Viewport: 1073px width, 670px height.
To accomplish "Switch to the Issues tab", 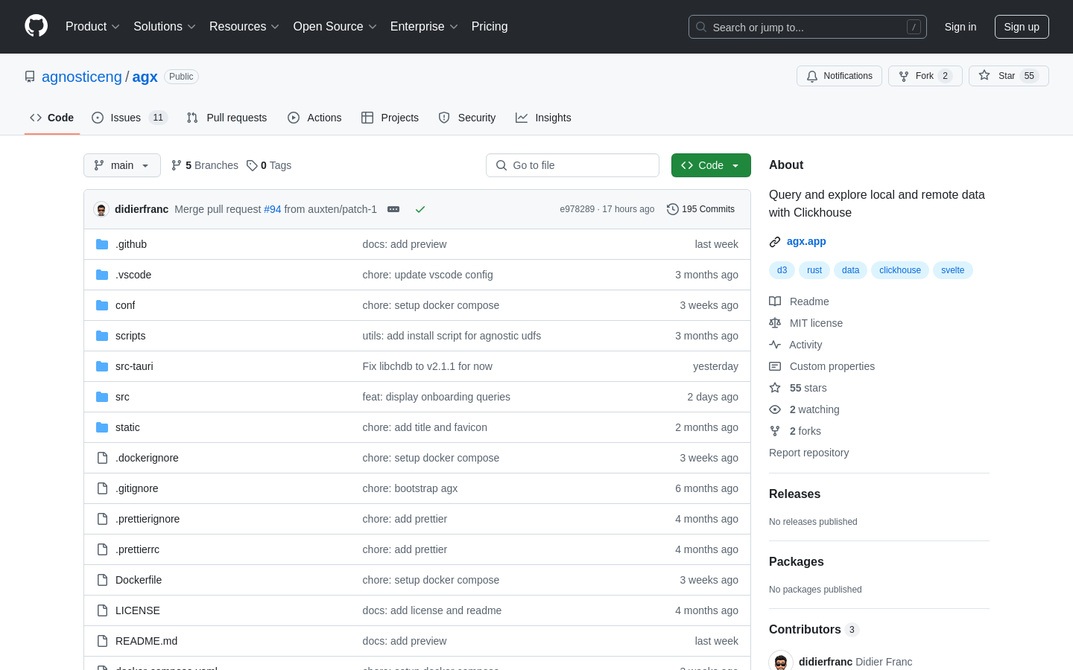I will (130, 118).
